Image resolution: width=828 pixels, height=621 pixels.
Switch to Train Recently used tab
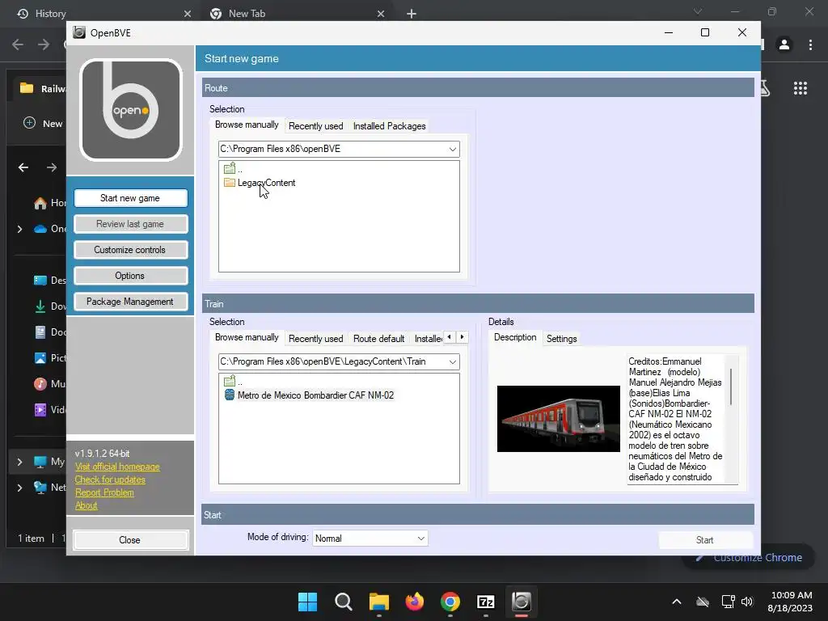click(x=316, y=339)
